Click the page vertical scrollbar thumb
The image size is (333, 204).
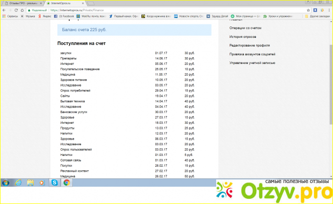[x=331, y=84]
